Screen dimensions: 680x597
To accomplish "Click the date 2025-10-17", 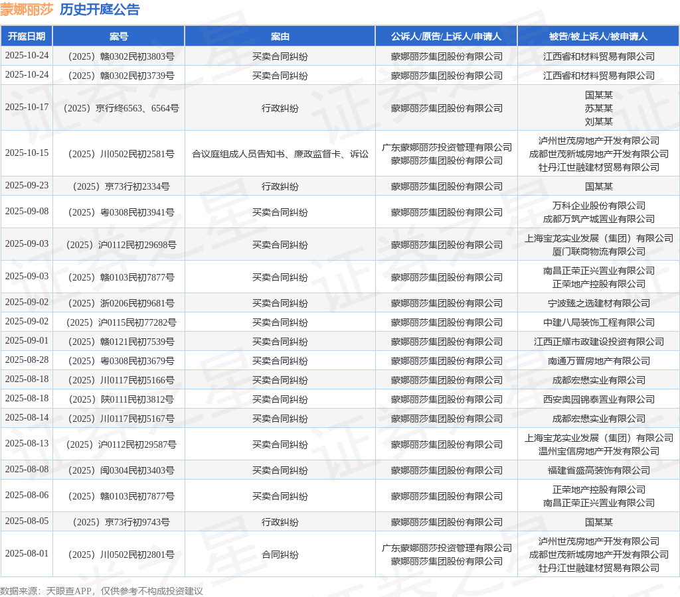I will click(27, 107).
